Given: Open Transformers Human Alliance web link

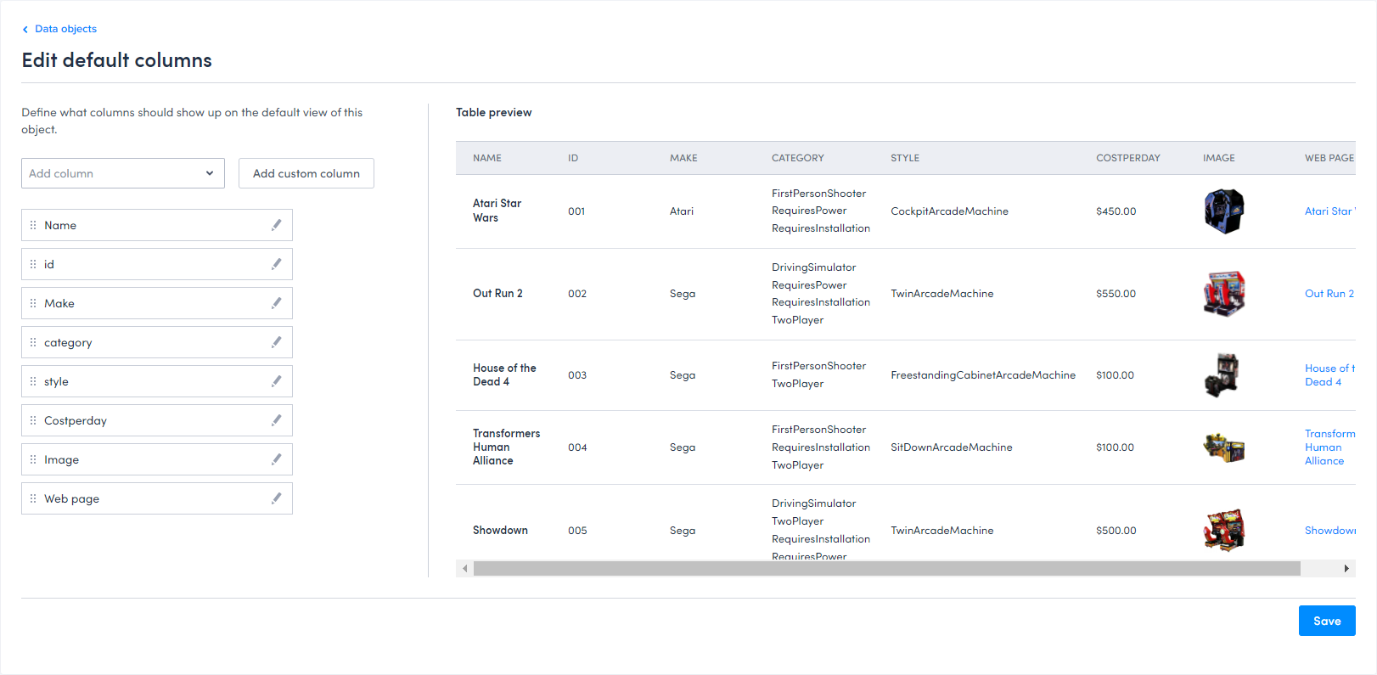Looking at the screenshot, I should (1329, 447).
